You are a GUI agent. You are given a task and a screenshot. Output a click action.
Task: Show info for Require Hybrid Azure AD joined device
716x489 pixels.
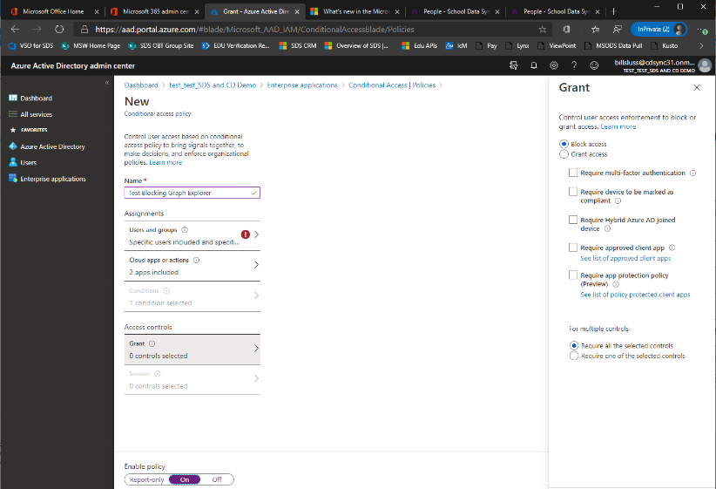pyautogui.click(x=607, y=228)
